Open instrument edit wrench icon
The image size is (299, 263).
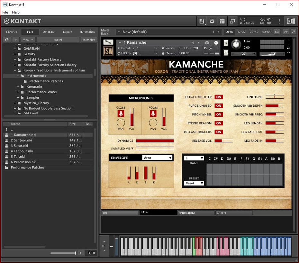coord(108,42)
